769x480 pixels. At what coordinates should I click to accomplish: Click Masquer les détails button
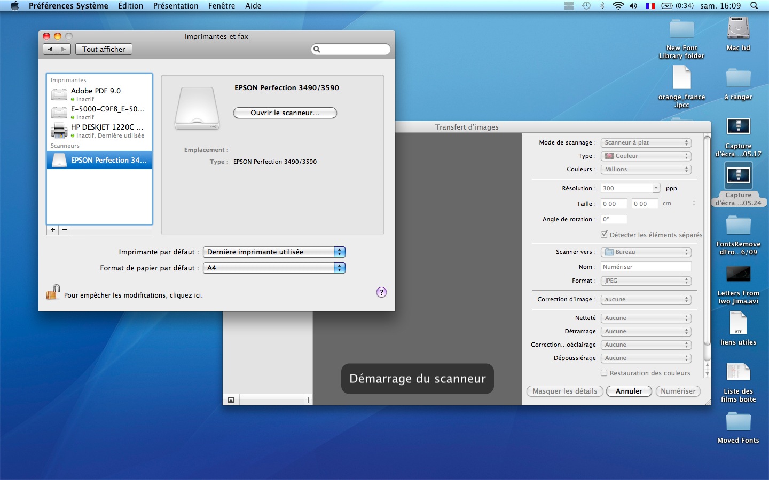565,391
